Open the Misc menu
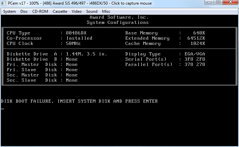Screen dimensions: 239x147 tap(106, 11)
